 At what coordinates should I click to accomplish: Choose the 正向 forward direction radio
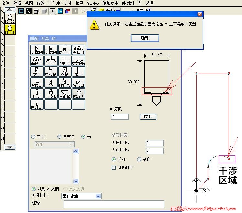[x=114, y=159]
